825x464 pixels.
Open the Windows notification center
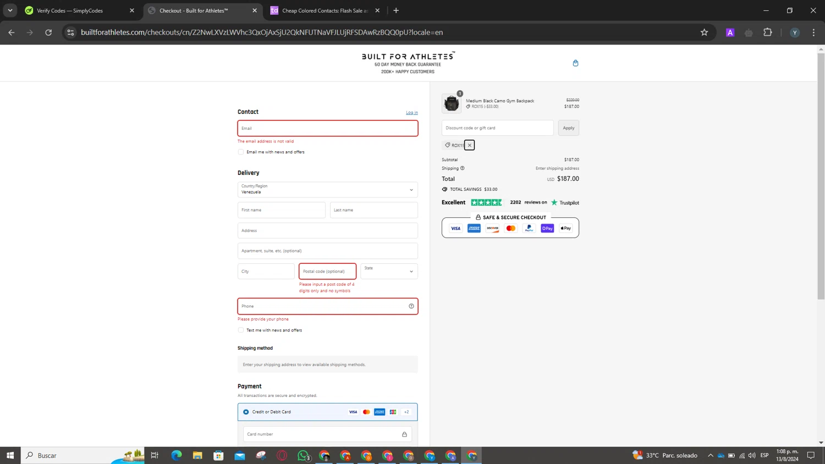[811, 455]
